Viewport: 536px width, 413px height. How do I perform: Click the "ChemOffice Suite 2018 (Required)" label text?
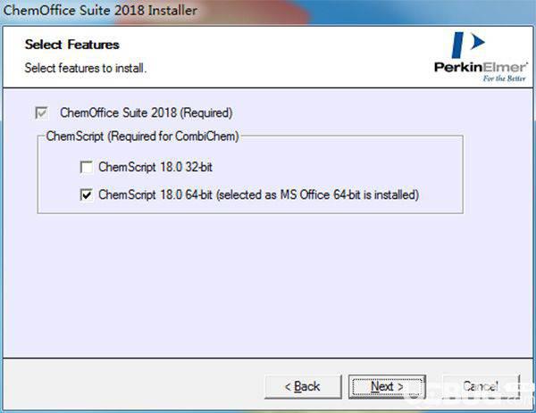(146, 112)
